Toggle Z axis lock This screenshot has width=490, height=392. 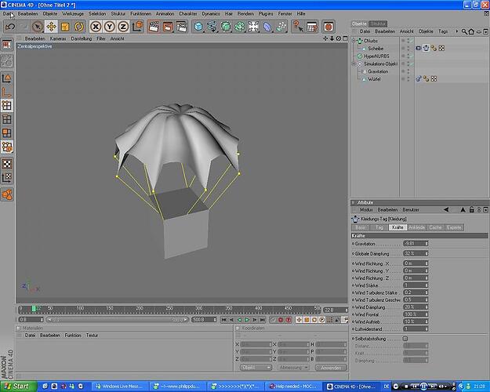(123, 27)
